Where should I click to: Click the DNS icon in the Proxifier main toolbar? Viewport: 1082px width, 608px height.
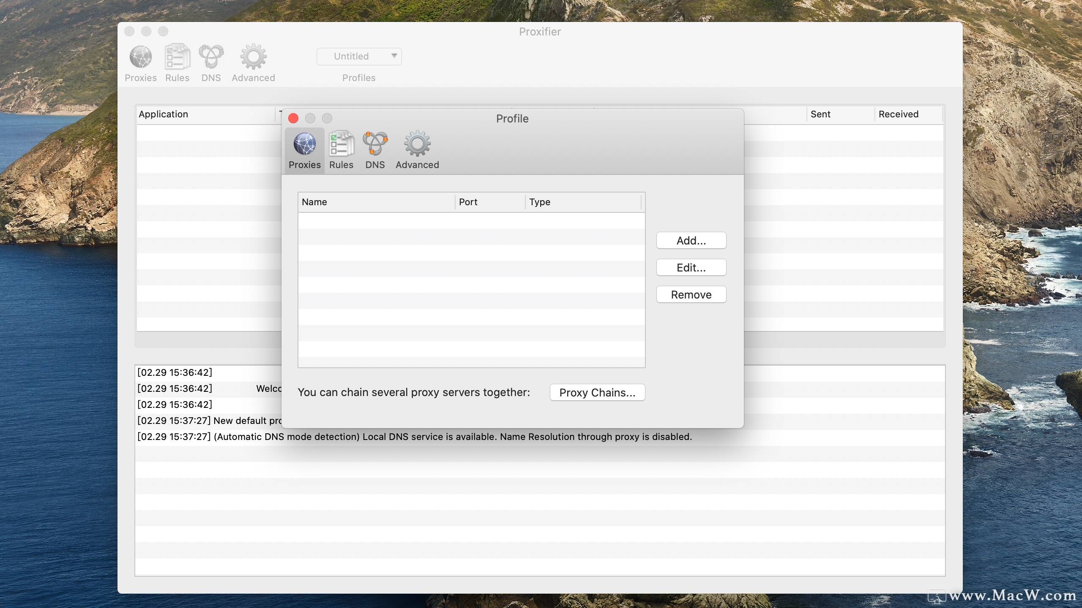211,57
